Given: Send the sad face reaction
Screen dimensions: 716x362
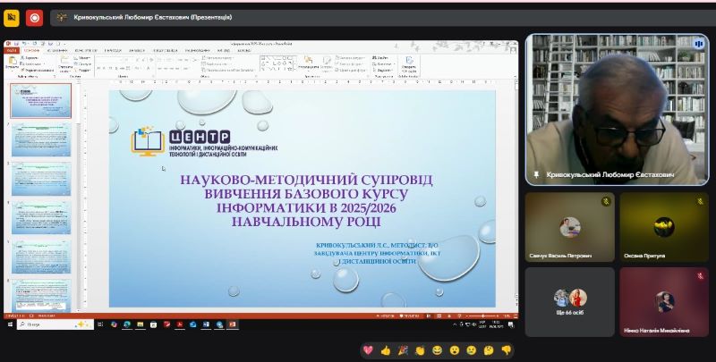Looking at the screenshot, I should tap(472, 350).
